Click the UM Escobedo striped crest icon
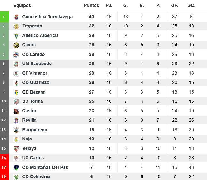The height and width of the screenshot is (180, 207). (16, 64)
